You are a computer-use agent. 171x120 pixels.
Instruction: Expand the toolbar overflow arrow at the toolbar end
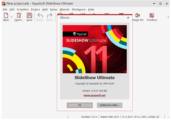pyautogui.click(x=168, y=17)
